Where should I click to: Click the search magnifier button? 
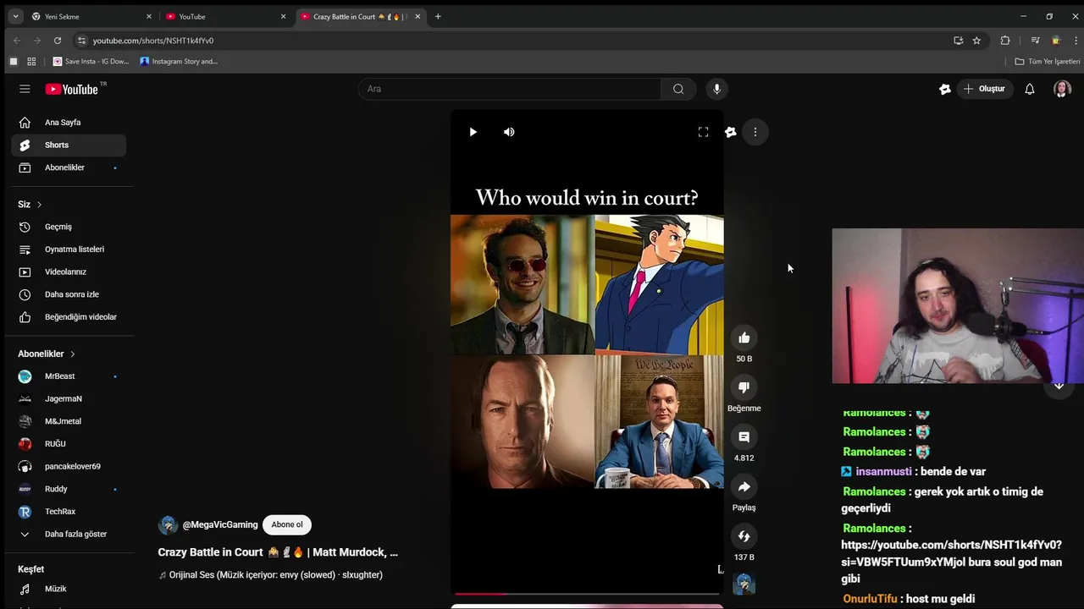pyautogui.click(x=678, y=89)
